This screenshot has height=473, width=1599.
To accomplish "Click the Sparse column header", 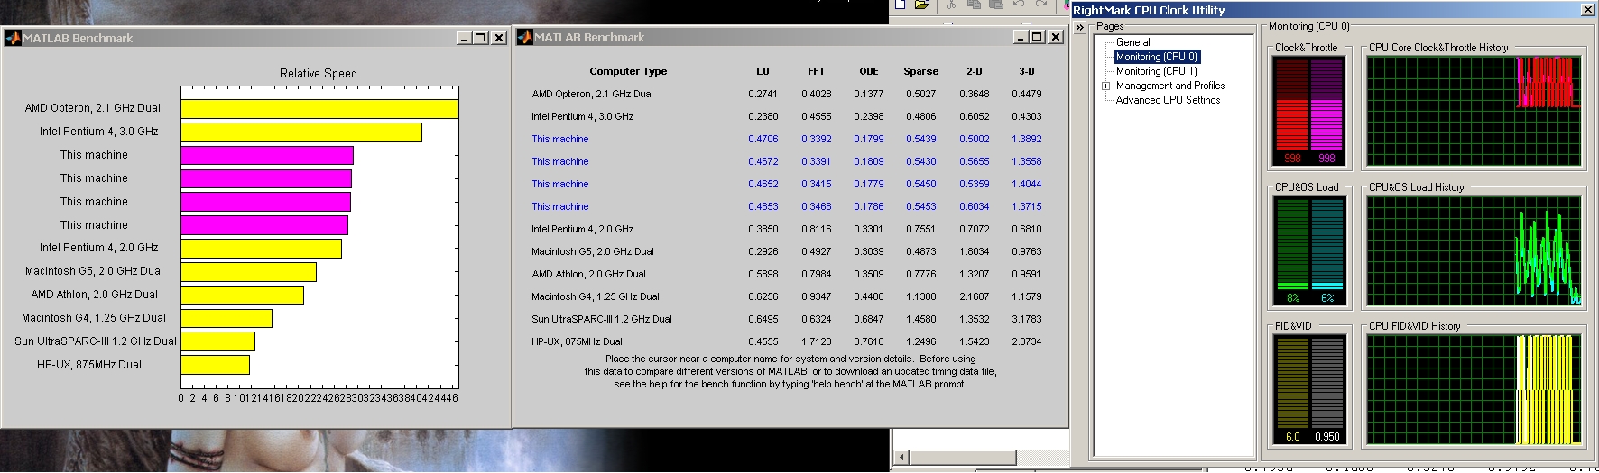I will pyautogui.click(x=921, y=71).
